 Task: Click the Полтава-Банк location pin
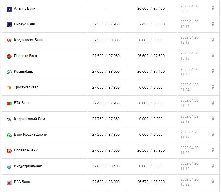[213, 150]
